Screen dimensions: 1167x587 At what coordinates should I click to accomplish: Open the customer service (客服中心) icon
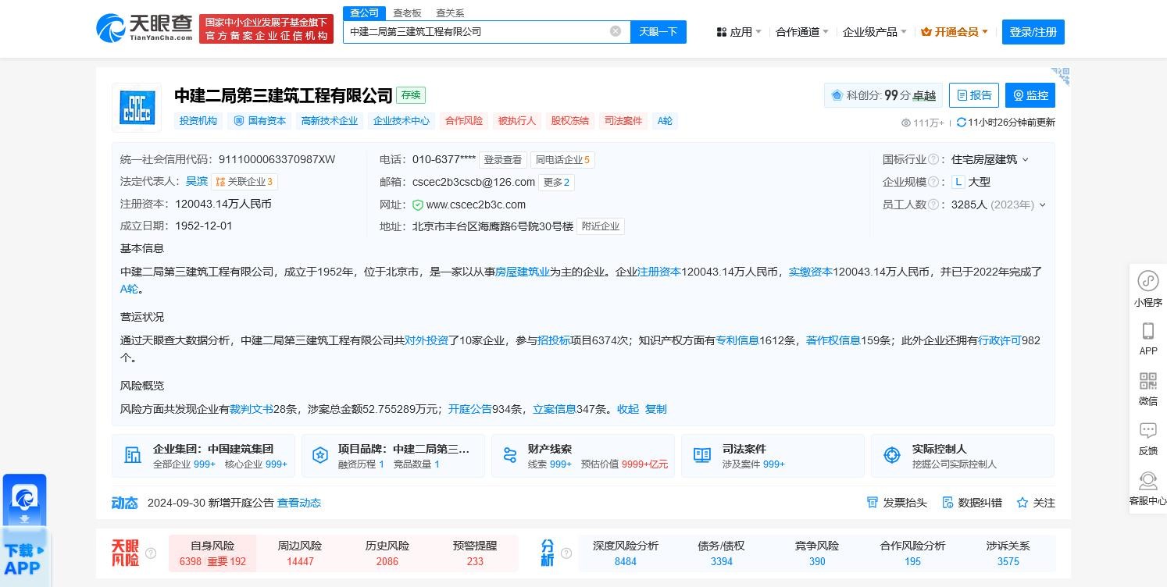click(x=1147, y=481)
